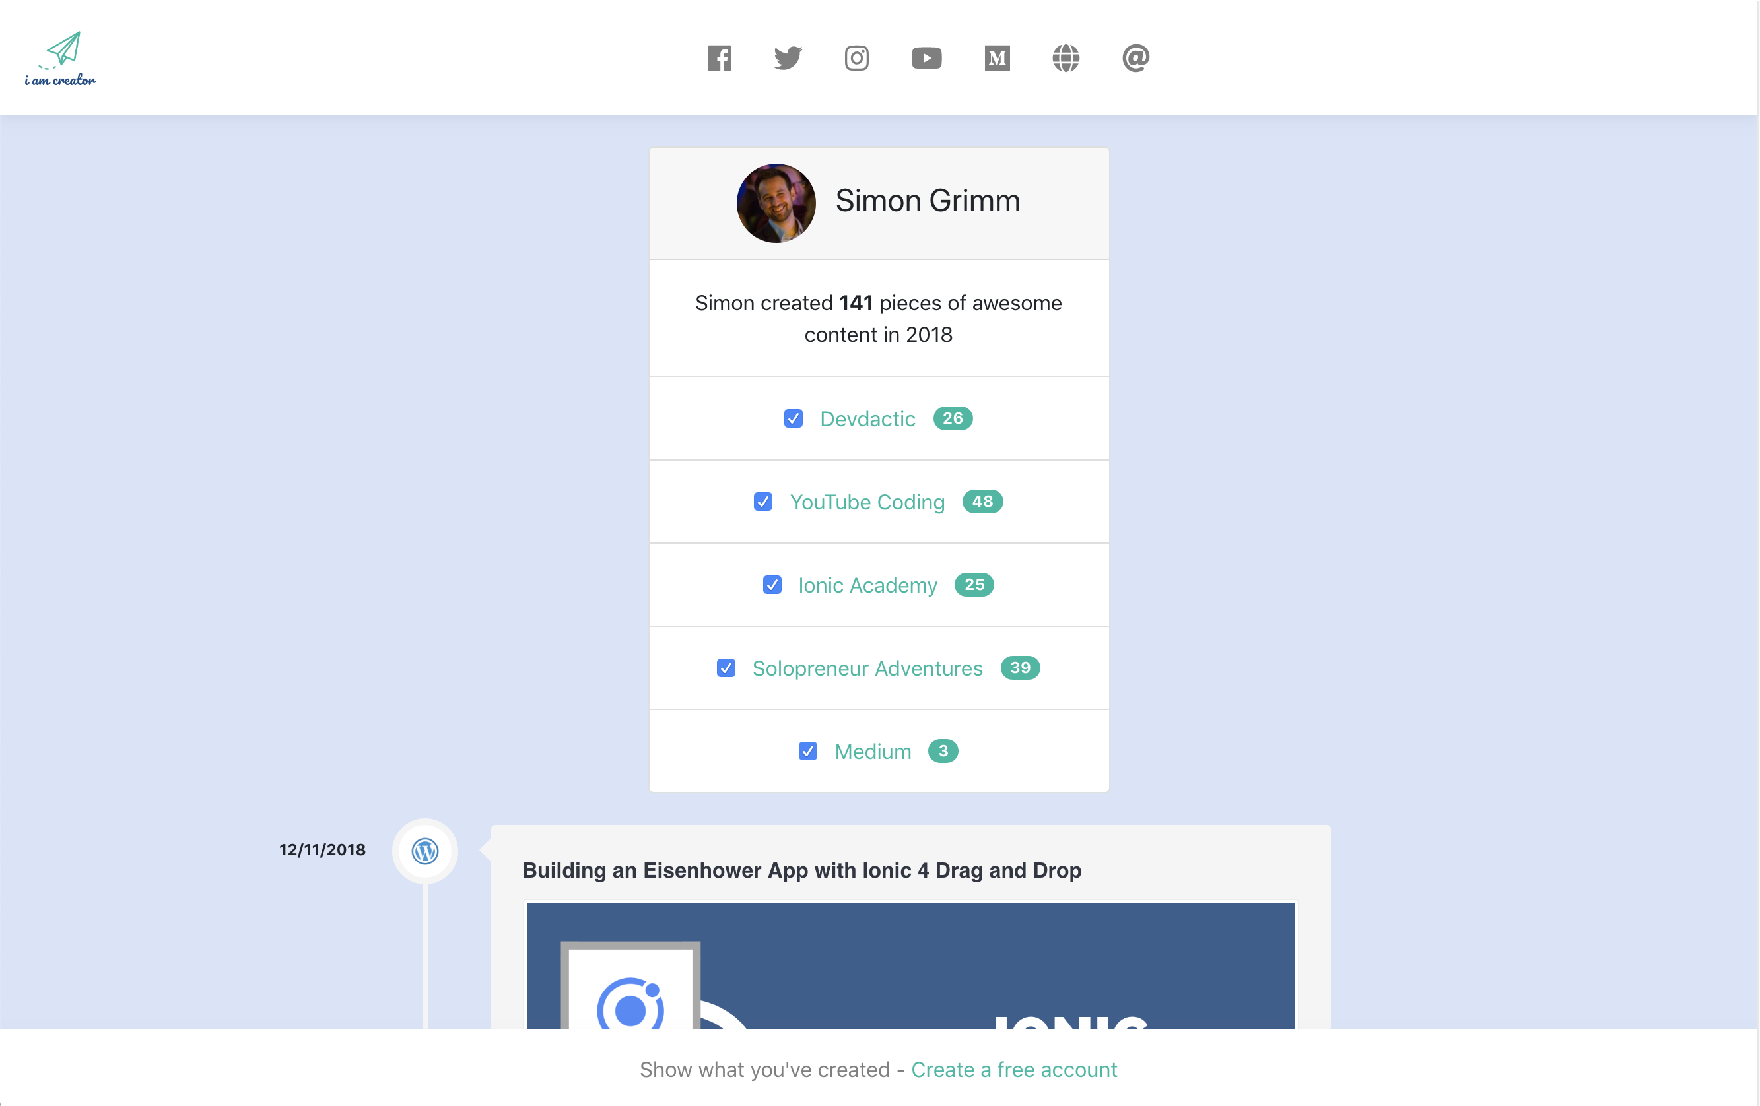This screenshot has width=1760, height=1106.
Task: Open the Eisenhower App post title
Action: (x=802, y=870)
